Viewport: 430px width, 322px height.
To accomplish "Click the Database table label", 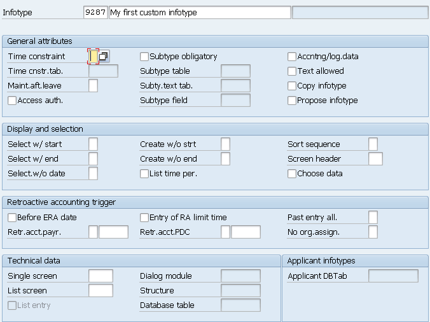I will tap(167, 305).
